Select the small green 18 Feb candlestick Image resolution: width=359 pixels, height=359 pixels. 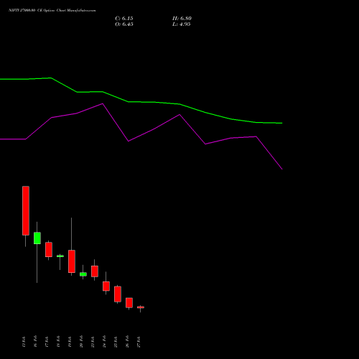(x=60, y=256)
